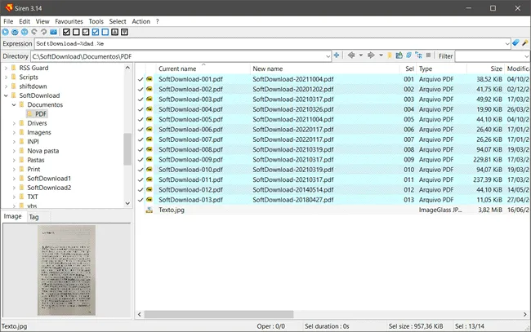Viewport: 531px width, 332px height.
Task: Click the image icon of Texto.jpg row
Action: tap(149, 210)
